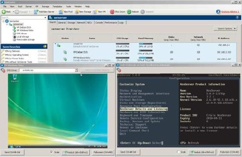Enter Fullscreen in Vista console window

(x=103, y=152)
